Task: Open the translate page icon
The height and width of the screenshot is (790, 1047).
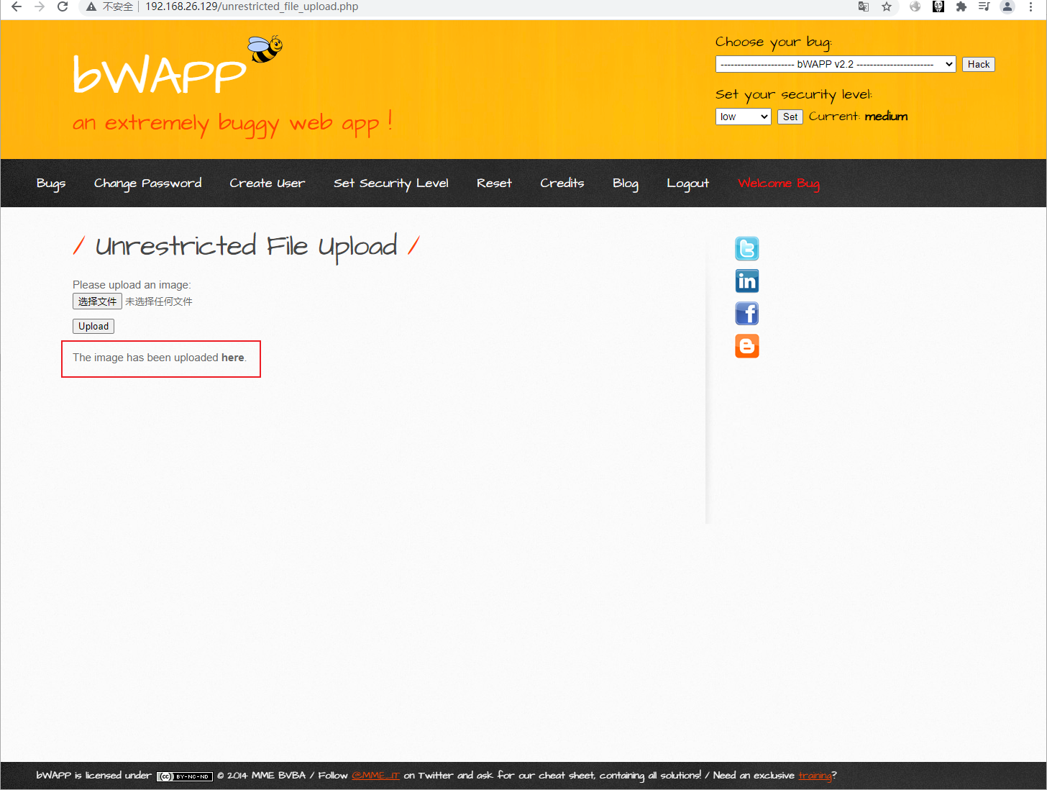Action: (x=864, y=6)
